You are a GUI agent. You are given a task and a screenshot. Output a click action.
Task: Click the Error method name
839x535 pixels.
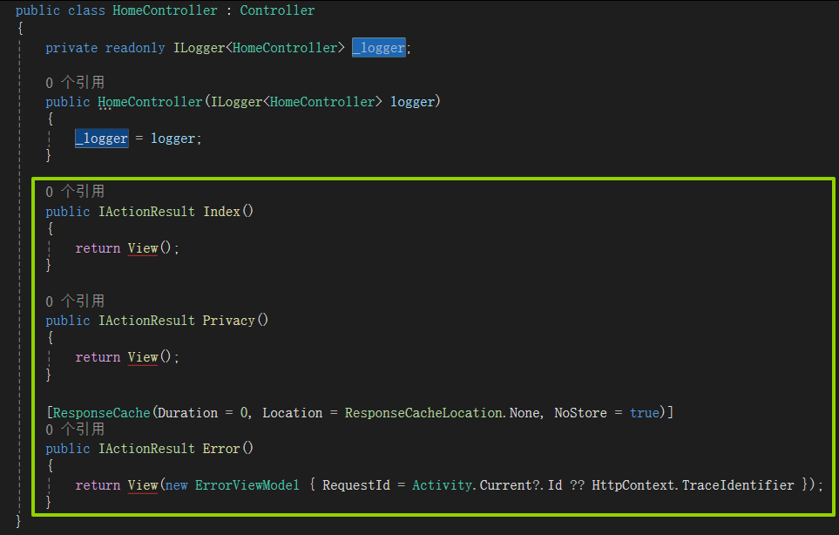221,449
